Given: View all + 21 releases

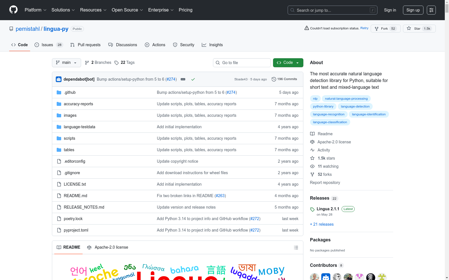Looking at the screenshot, I should click(x=322, y=224).
